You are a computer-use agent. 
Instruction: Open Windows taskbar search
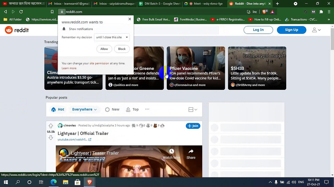18,182
